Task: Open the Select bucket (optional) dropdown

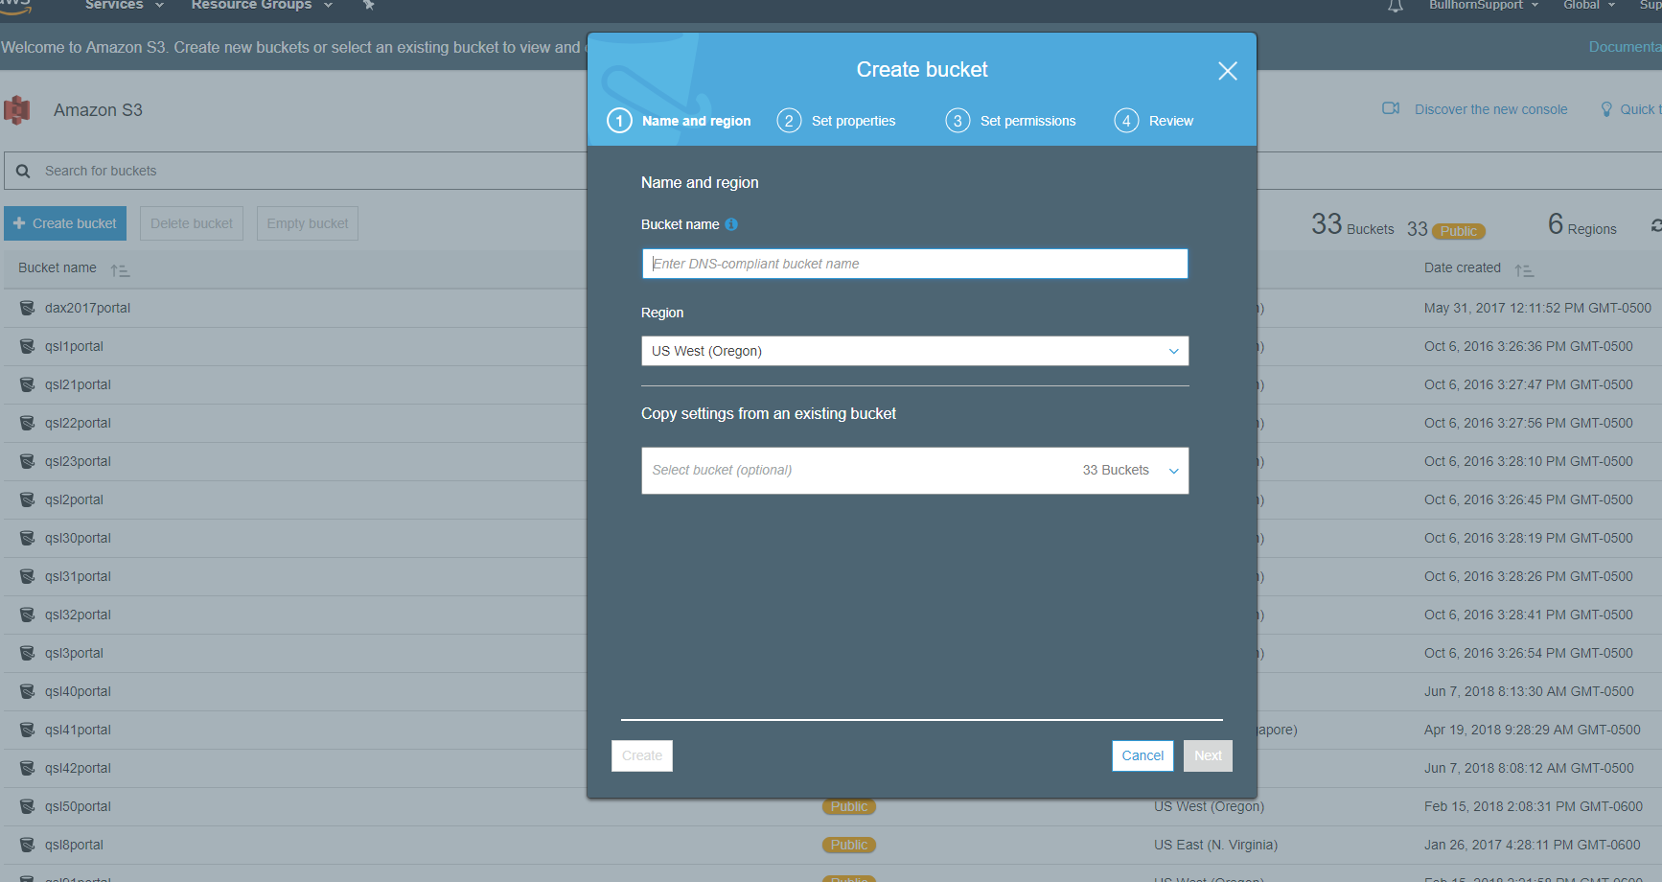Action: coord(914,471)
